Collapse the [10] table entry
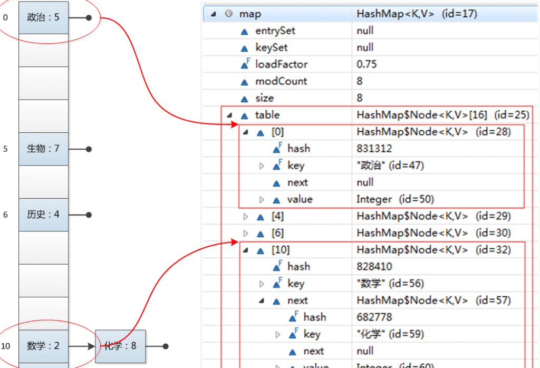 click(246, 250)
